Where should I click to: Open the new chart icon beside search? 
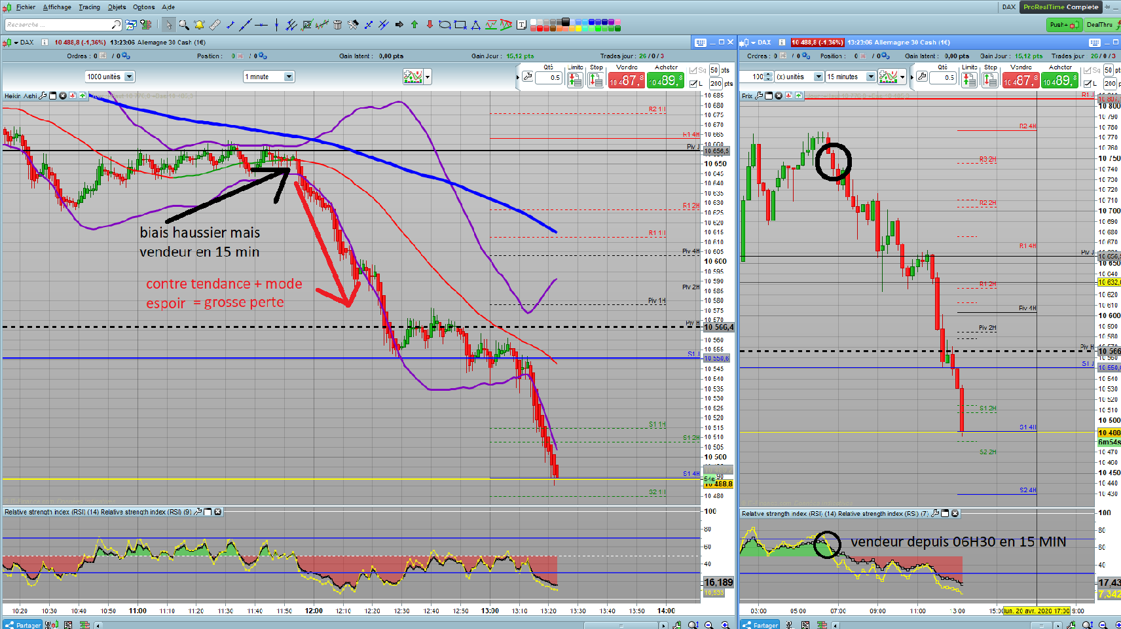coord(131,25)
